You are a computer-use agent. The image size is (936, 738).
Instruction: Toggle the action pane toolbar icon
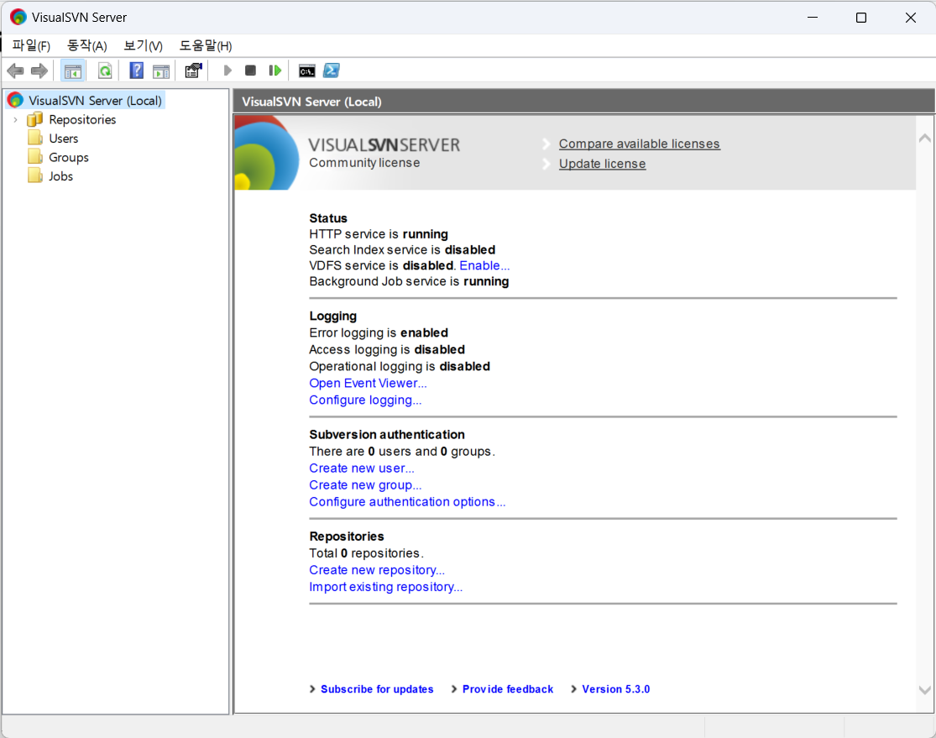point(161,71)
